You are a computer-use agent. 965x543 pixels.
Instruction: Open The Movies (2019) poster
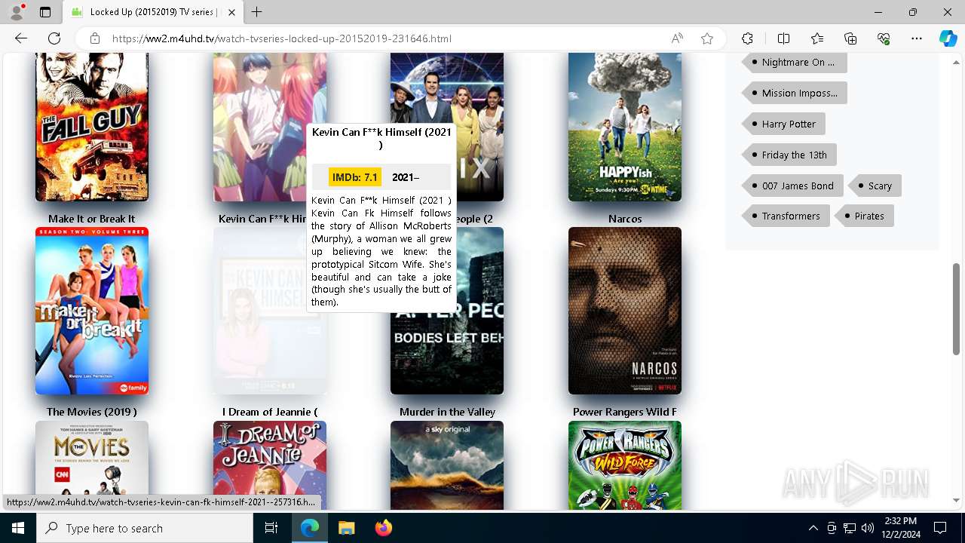[92, 465]
